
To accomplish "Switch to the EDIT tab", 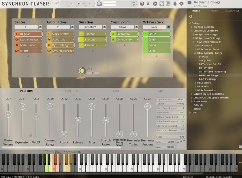I will coord(116,91).
